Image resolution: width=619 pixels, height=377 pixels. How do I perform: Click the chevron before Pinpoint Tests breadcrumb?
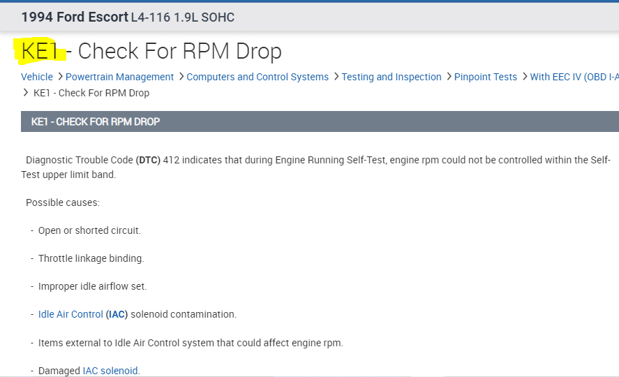coord(449,77)
